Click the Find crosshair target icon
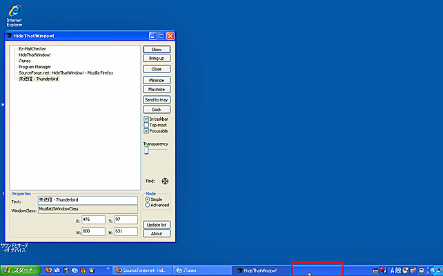Image resolution: width=443 pixels, height=276 pixels. 165,181
